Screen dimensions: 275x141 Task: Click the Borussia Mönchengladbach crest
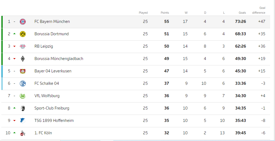click(23, 59)
